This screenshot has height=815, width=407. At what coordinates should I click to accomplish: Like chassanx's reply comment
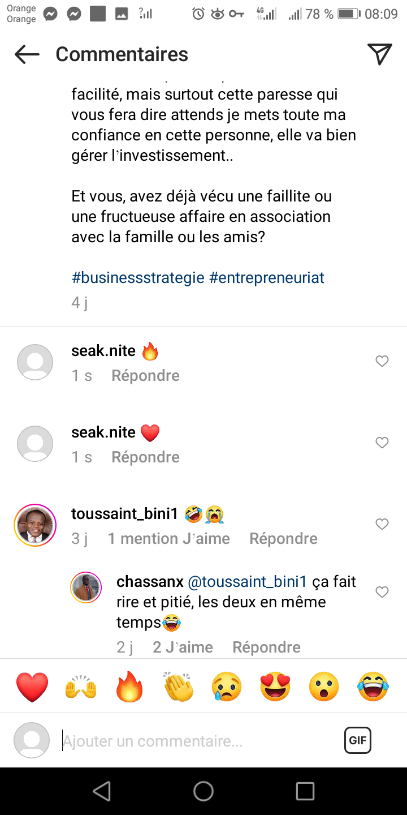coord(382,592)
